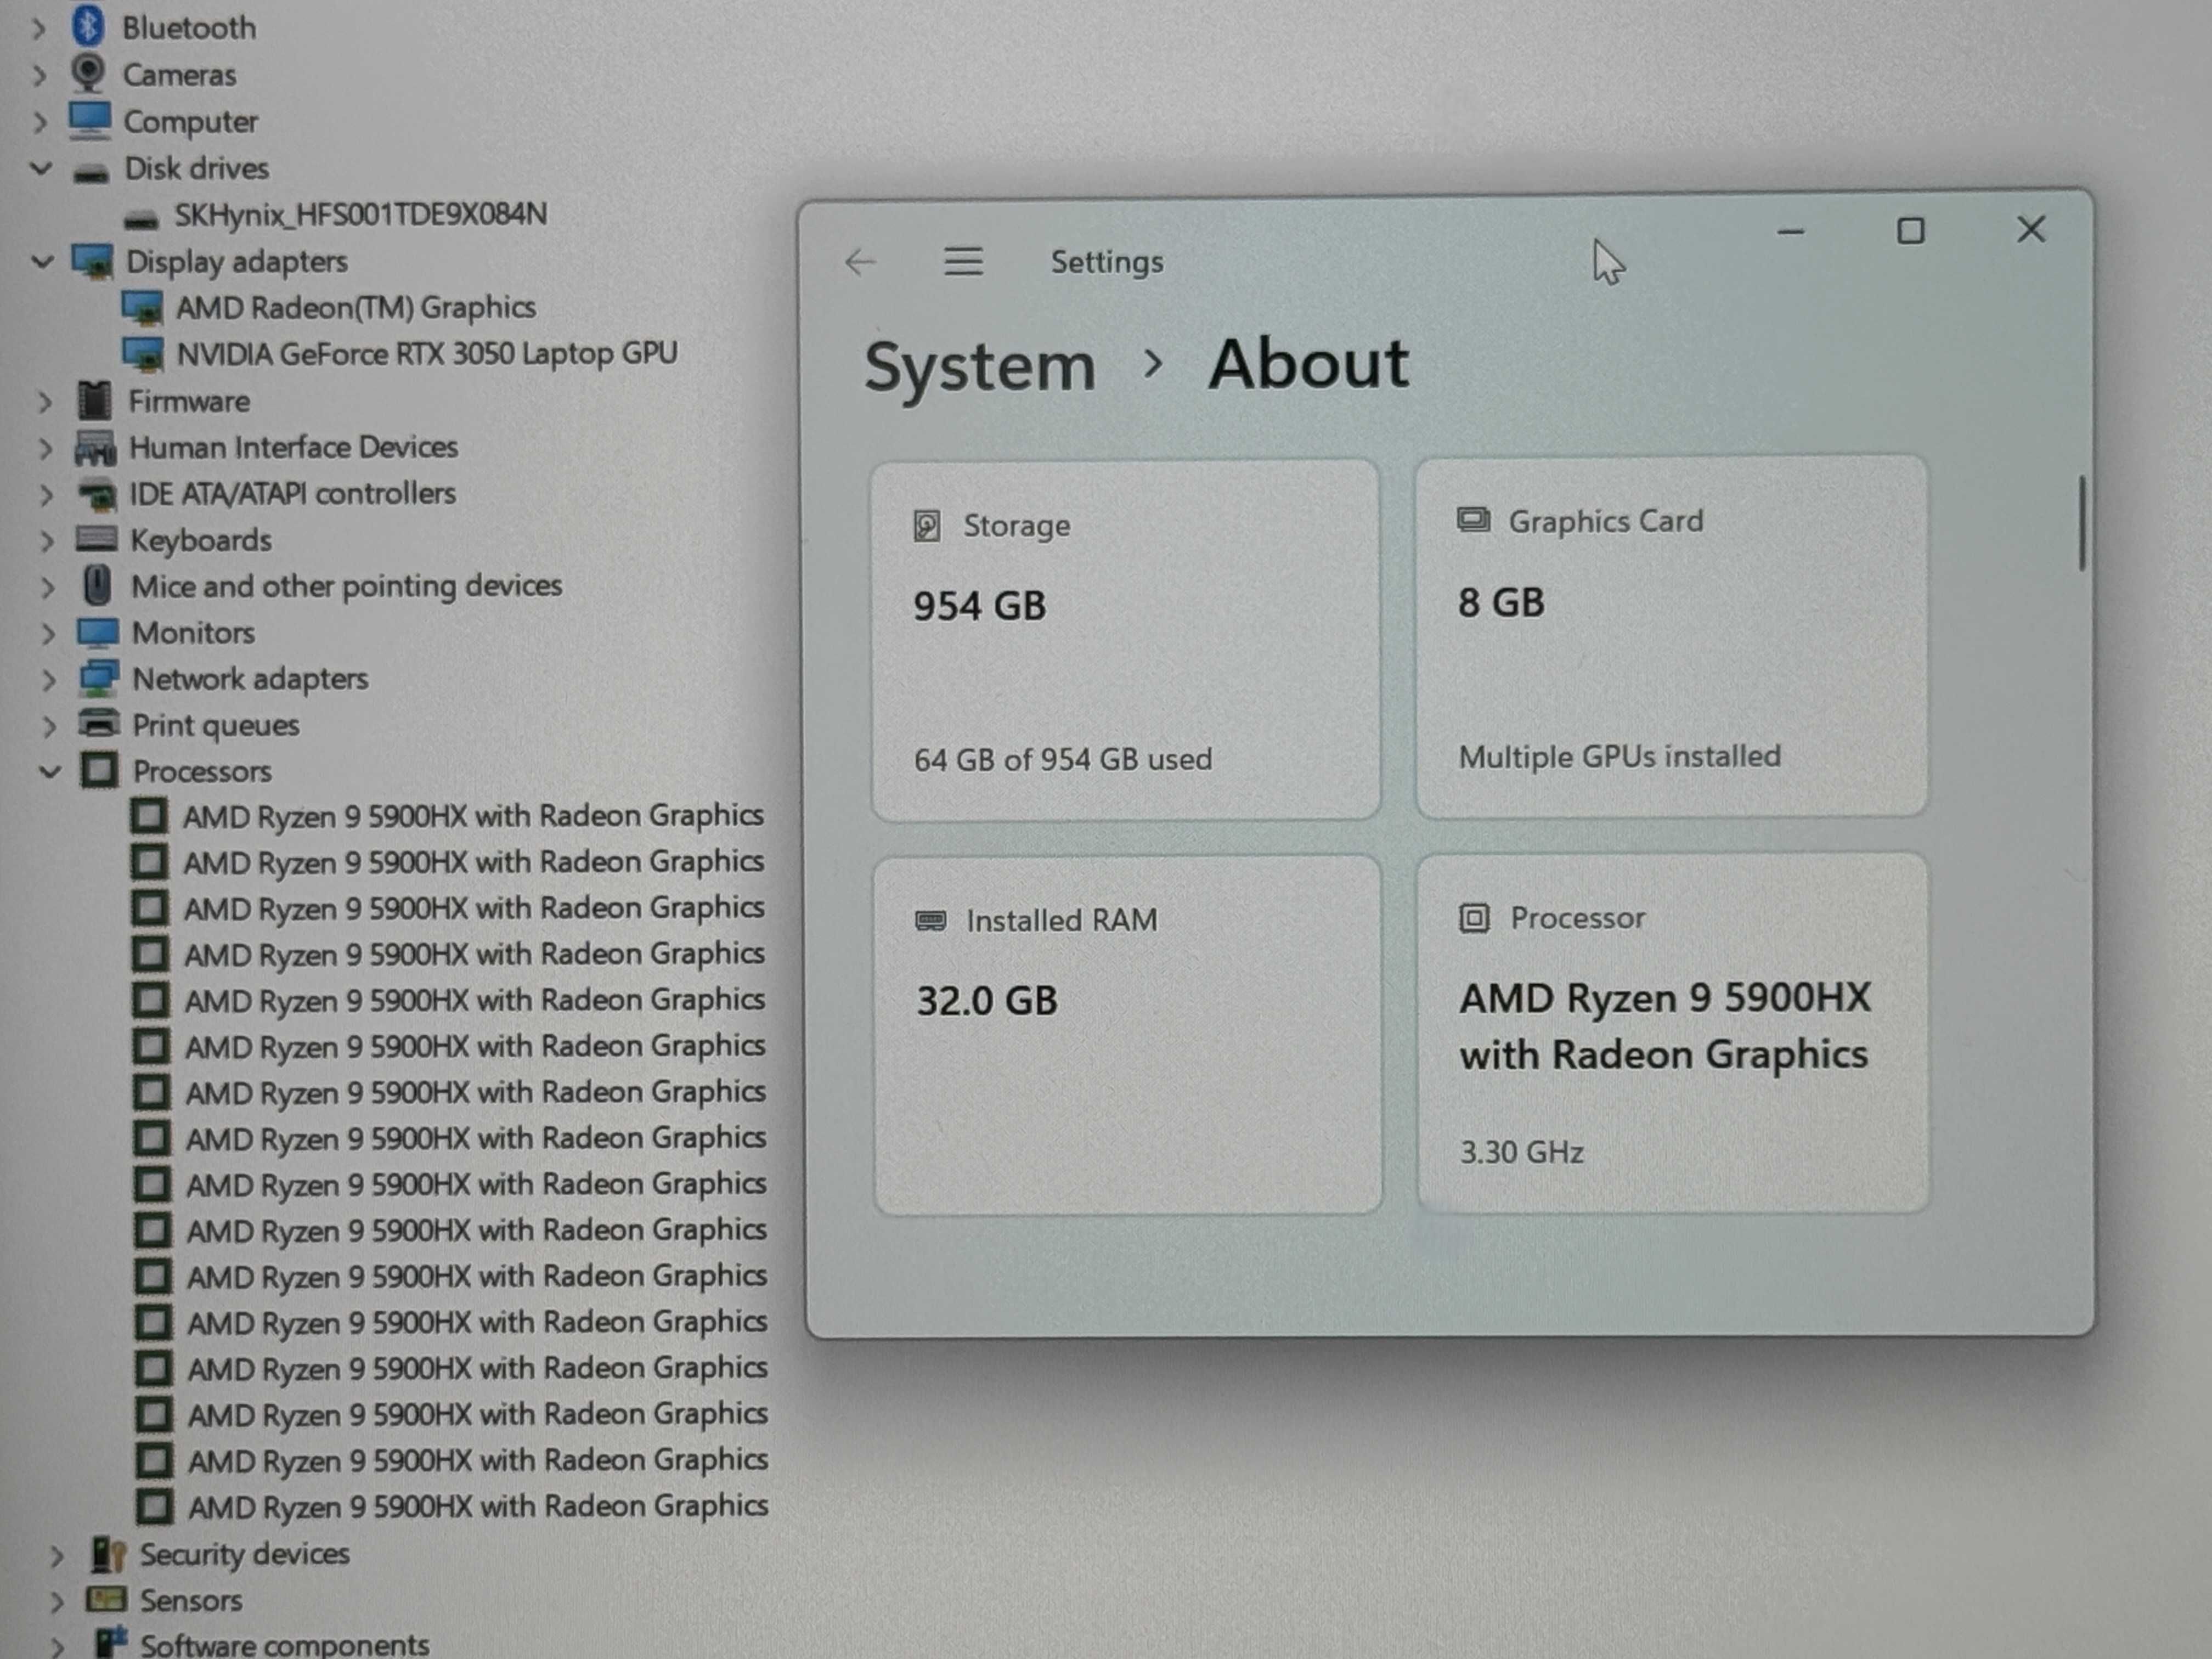The image size is (2212, 1659).
Task: Expand the Firmware tree node
Action: coord(44,402)
